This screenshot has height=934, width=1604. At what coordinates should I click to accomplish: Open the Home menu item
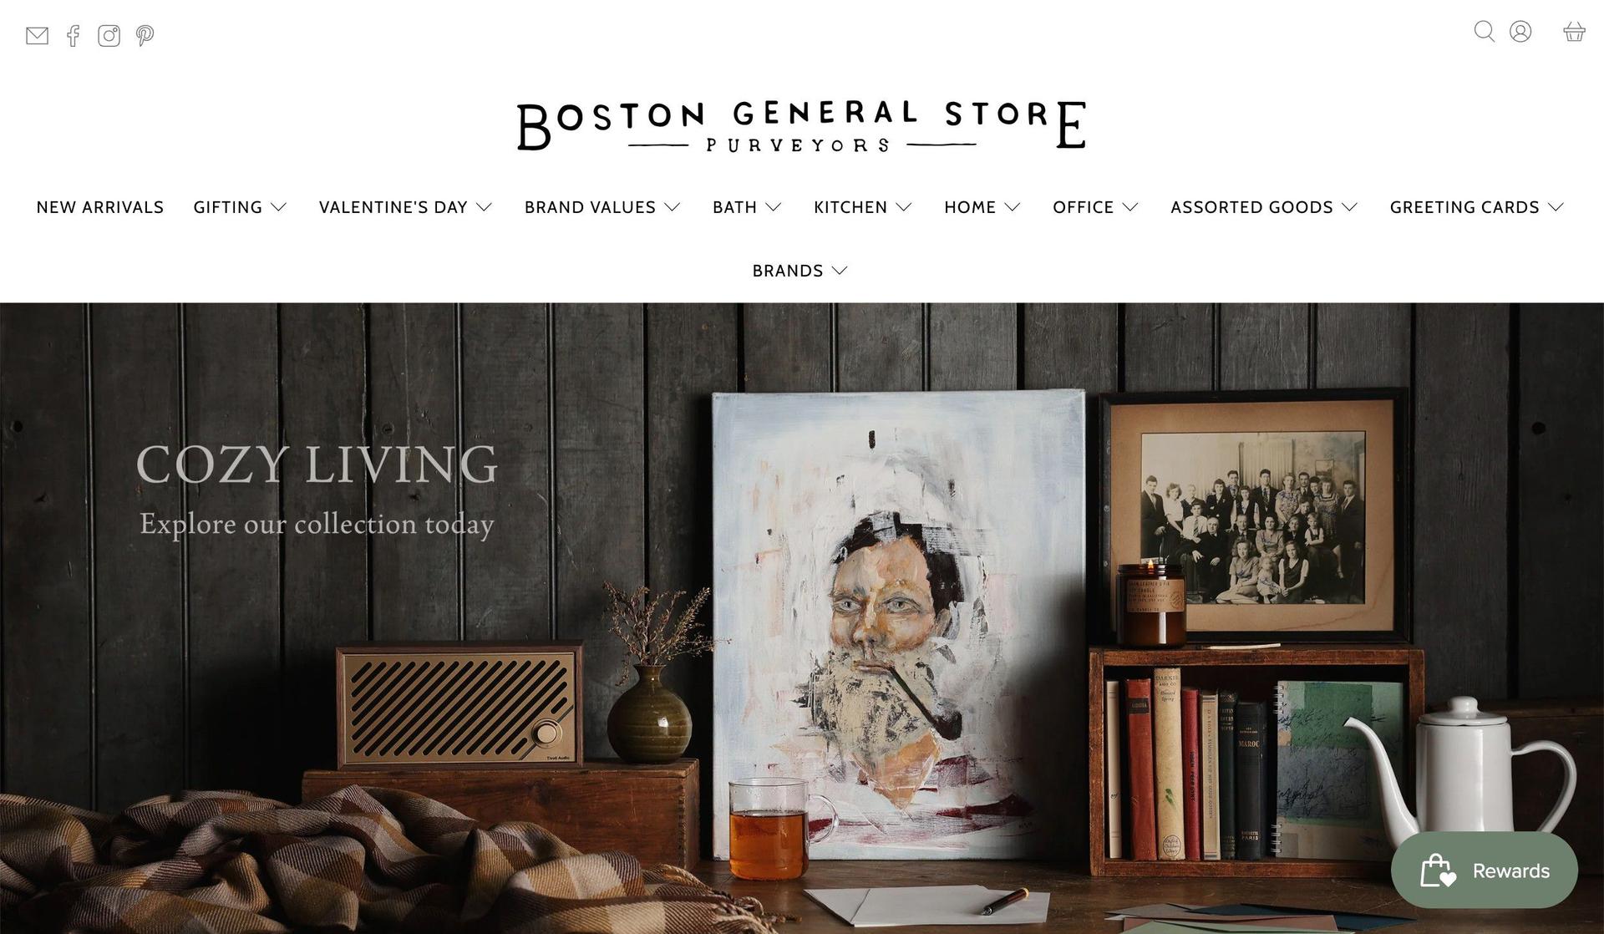pyautogui.click(x=982, y=207)
